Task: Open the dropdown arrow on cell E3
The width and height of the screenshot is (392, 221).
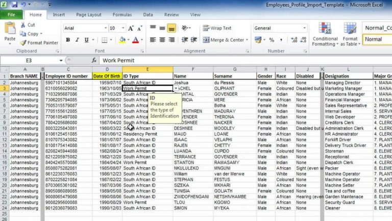Action: (176, 89)
